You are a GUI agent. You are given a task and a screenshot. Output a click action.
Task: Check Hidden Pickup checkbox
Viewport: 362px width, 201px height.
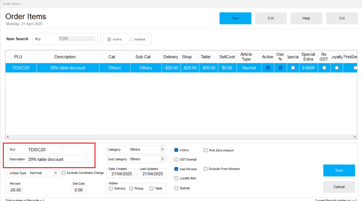131,189
